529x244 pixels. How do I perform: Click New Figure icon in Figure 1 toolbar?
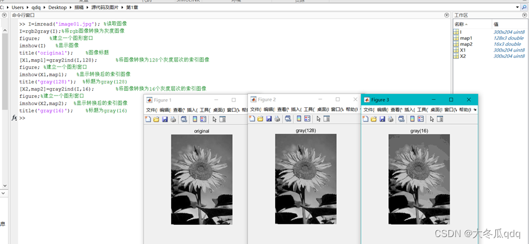tap(147, 119)
